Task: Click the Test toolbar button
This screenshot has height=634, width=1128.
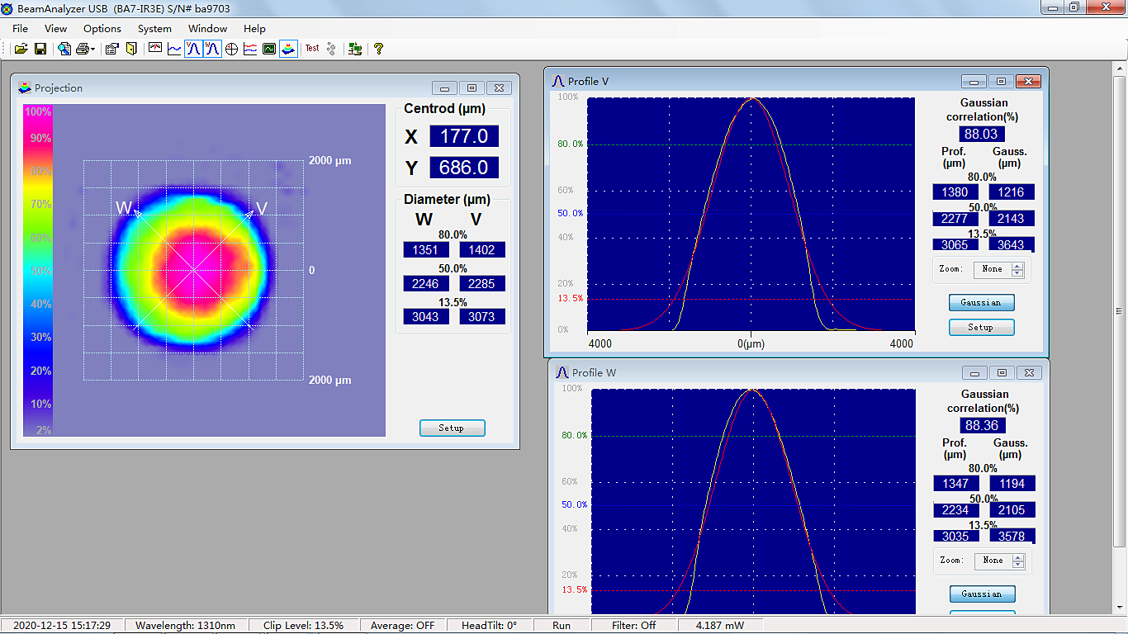Action: (x=312, y=49)
